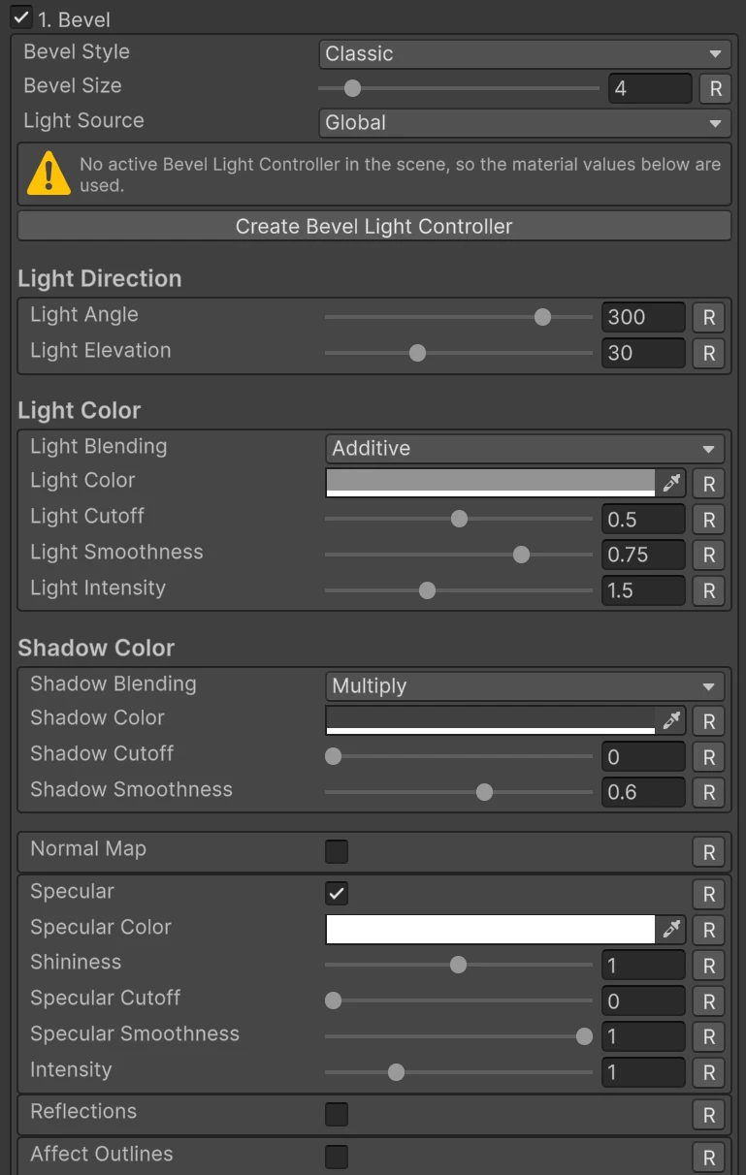The height and width of the screenshot is (1175, 746).
Task: Reset Shadow Color with its R button
Action: 709,722
